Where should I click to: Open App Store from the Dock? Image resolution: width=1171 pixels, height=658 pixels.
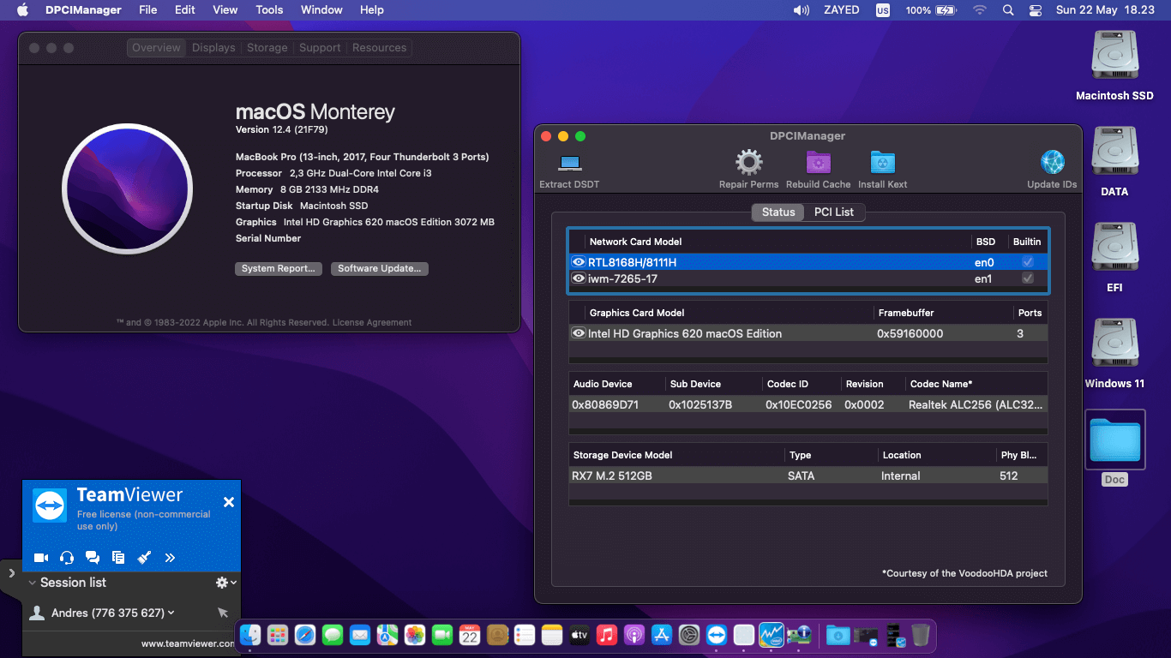(662, 635)
